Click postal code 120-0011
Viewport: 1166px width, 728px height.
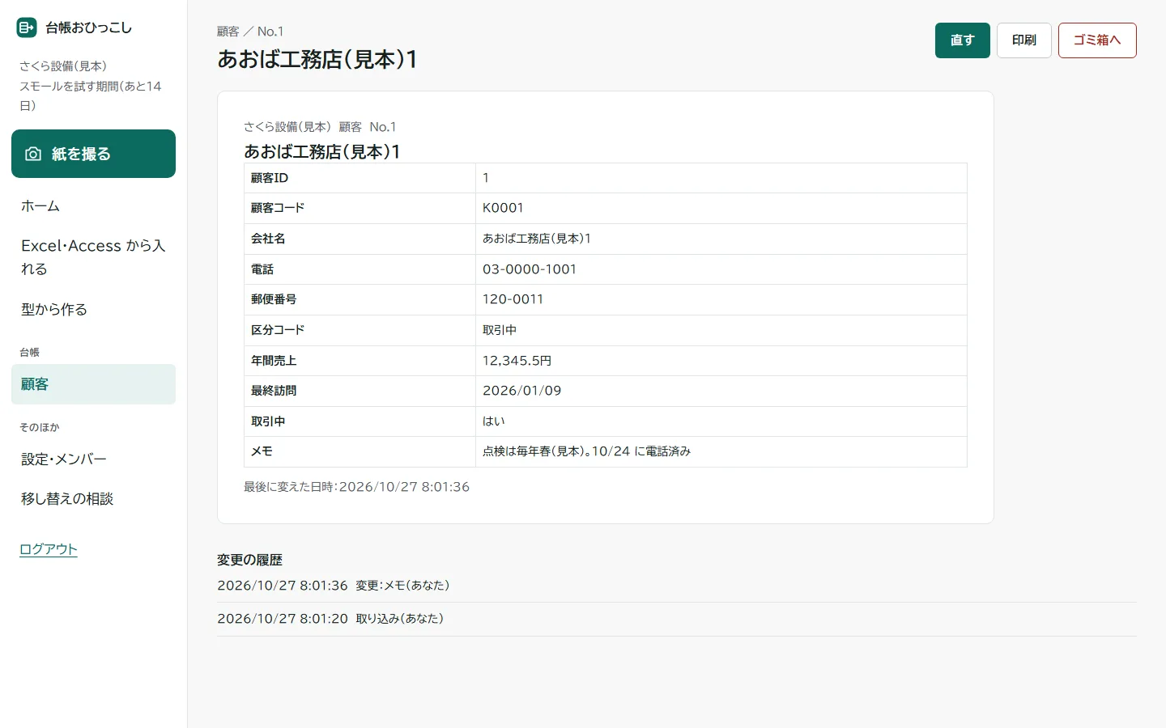(x=513, y=299)
